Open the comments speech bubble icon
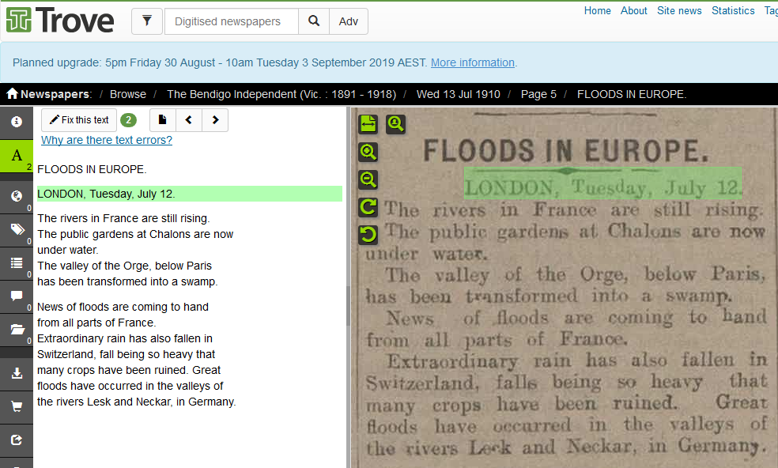Screen dimensions: 778x468 [16, 297]
